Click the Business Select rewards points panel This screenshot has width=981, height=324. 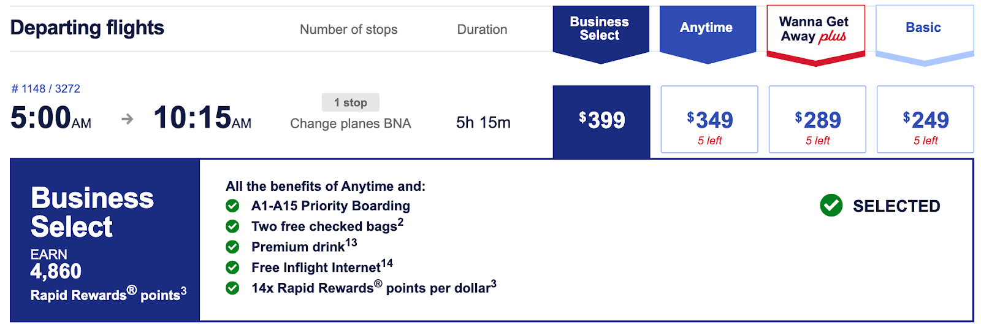(105, 241)
